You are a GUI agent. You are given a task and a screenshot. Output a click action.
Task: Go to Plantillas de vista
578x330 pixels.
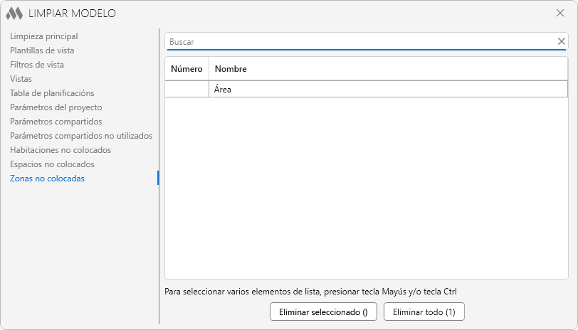(42, 50)
